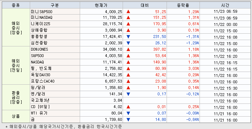Click the 현재가 column header
The height and width of the screenshot is (129, 252).
coord(101,5)
